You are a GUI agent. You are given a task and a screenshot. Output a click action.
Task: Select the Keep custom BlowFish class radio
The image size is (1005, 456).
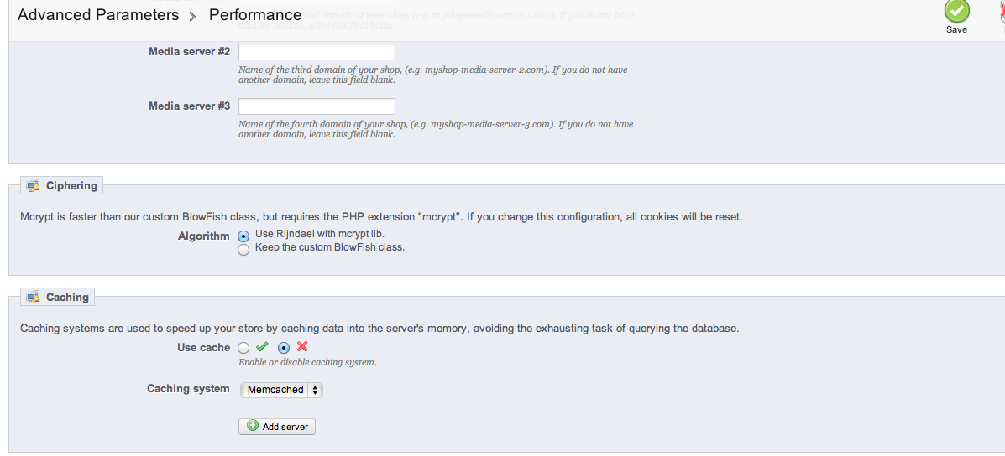(243, 250)
